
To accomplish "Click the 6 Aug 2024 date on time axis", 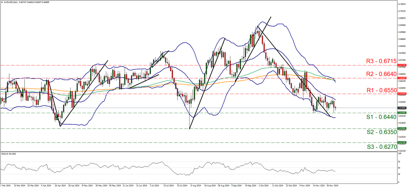I will [x=196, y=186].
